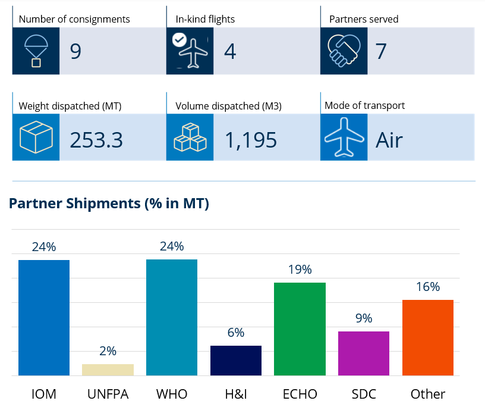Click the 253.3 weight dispatched value
The image size is (485, 407).
pyautogui.click(x=96, y=140)
